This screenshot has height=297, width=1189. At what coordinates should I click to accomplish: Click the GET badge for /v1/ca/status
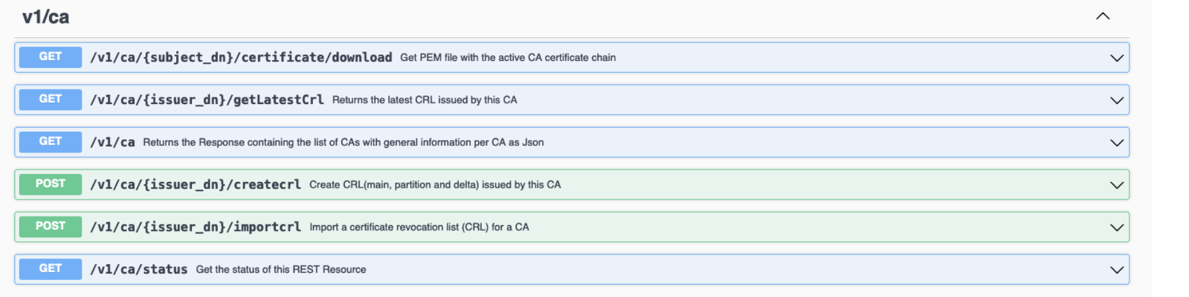(x=50, y=269)
